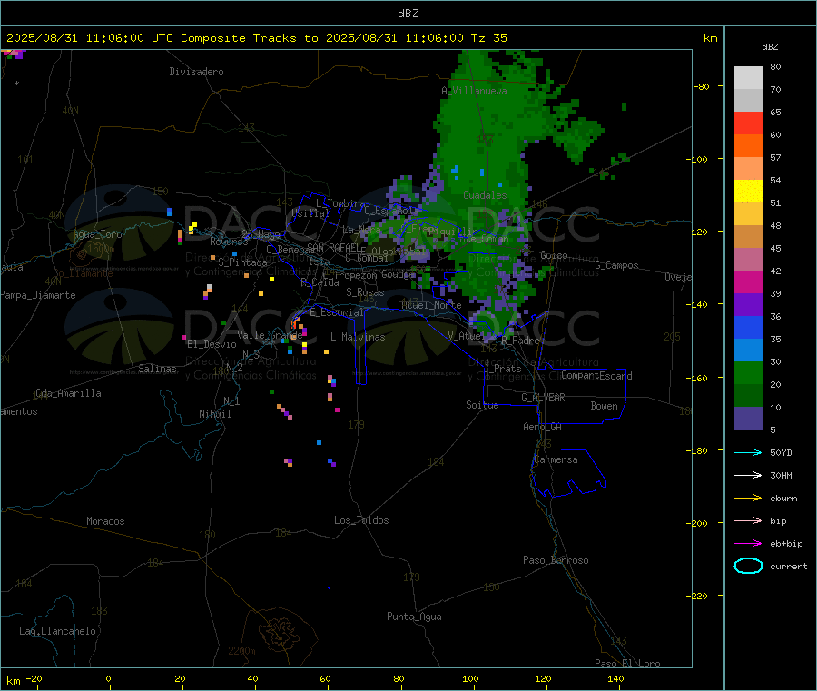Click the Salinas label

pyautogui.click(x=157, y=369)
